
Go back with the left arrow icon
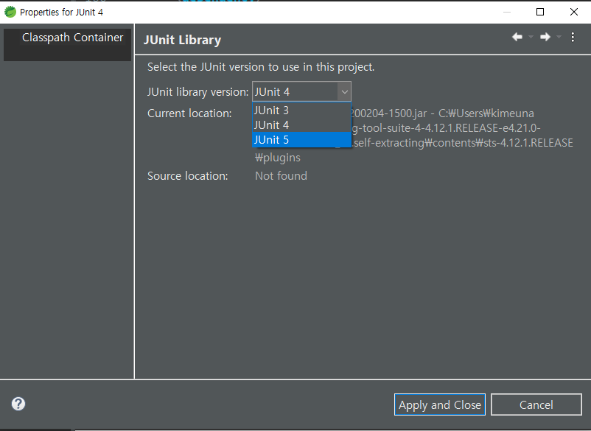tap(517, 37)
